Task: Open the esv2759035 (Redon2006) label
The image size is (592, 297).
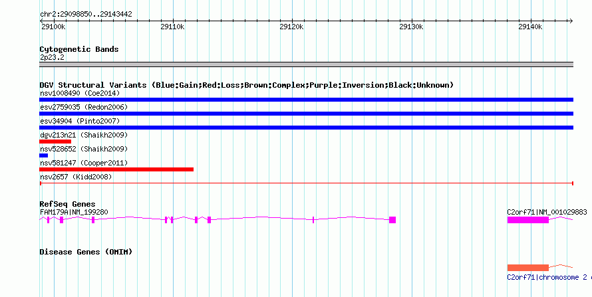Action: [84, 107]
